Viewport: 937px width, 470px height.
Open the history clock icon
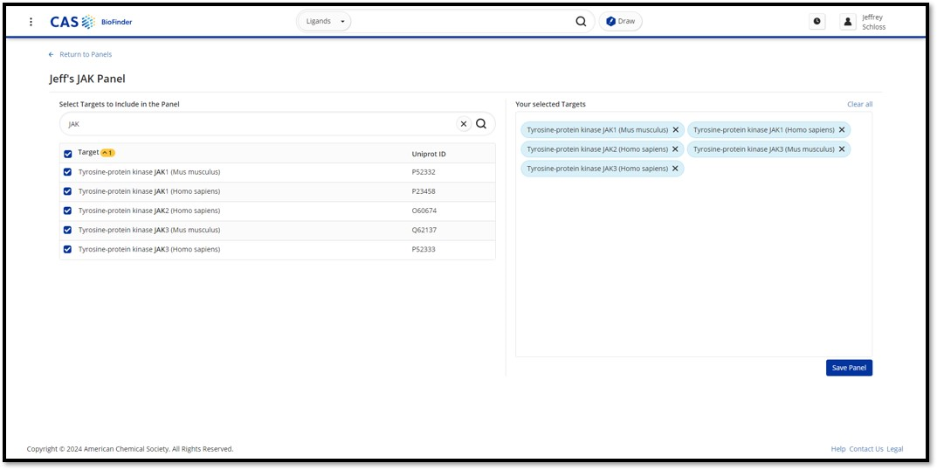pyautogui.click(x=816, y=22)
